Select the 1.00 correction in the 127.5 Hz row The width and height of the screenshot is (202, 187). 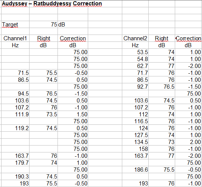tap(188, 135)
